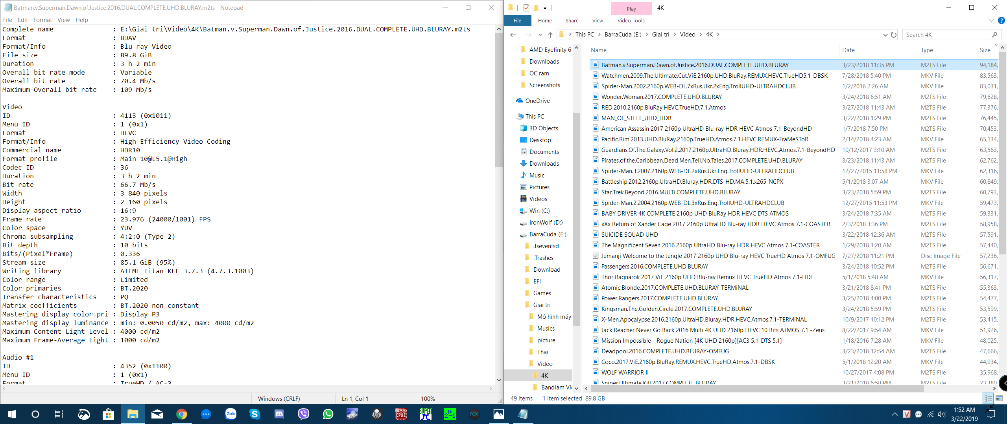Image resolution: width=1007 pixels, height=424 pixels.
Task: Open Recent locations dropdown arrow
Action: click(x=540, y=35)
